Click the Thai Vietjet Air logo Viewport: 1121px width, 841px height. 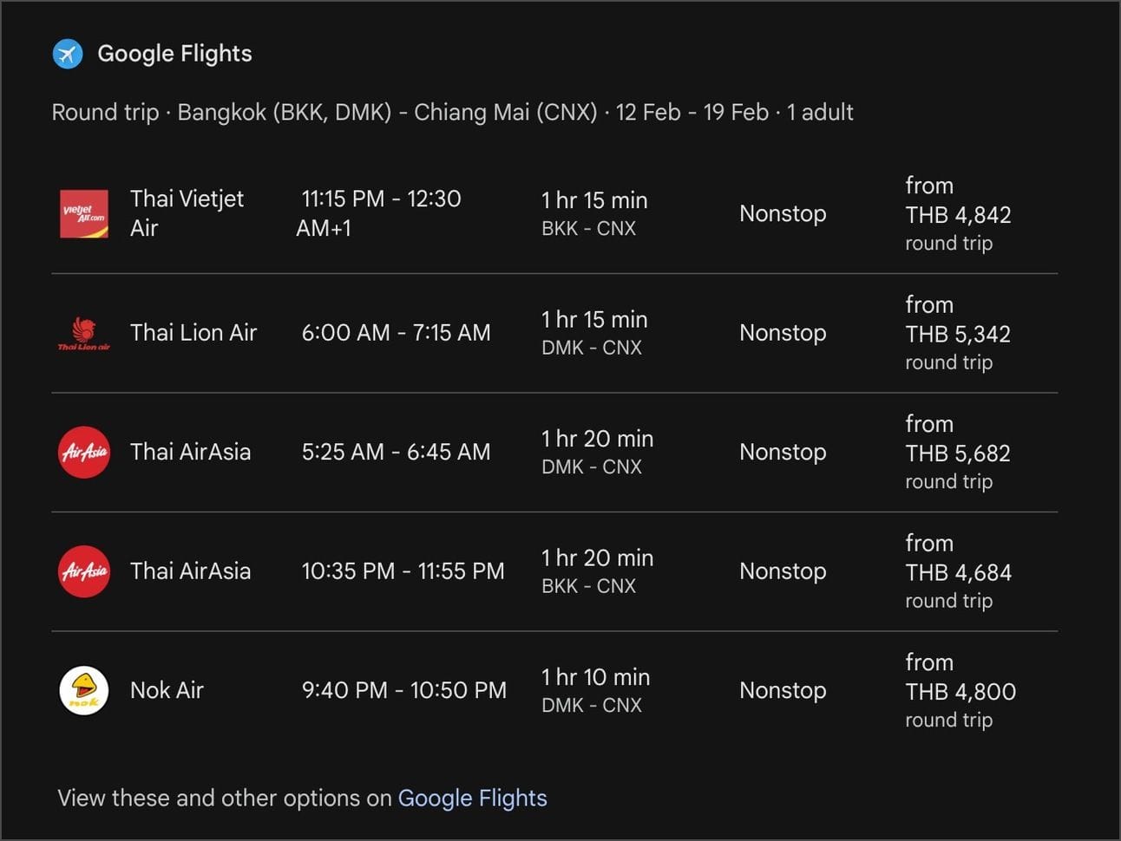click(x=84, y=214)
